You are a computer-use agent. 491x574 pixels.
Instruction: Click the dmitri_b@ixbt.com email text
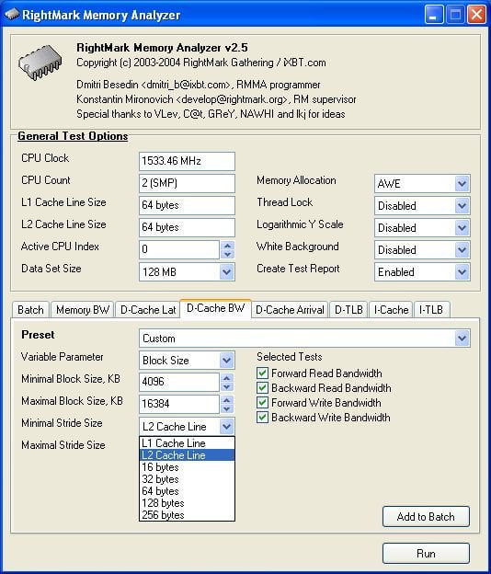[x=186, y=85]
